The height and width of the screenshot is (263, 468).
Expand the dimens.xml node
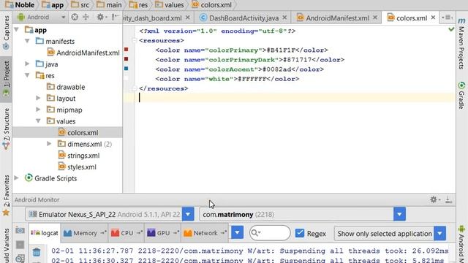(49, 144)
